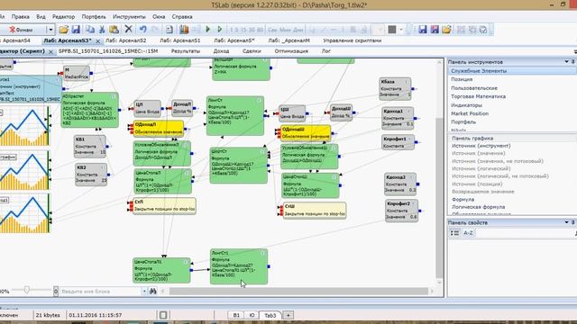Toggle corner box of ЛонгСт block
This screenshot has width=577, height=324.
tap(260, 100)
